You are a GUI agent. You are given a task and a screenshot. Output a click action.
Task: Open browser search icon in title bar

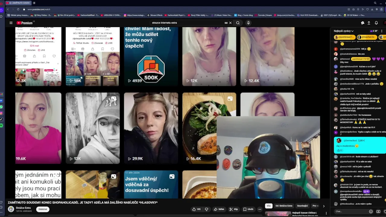click(375, 3)
